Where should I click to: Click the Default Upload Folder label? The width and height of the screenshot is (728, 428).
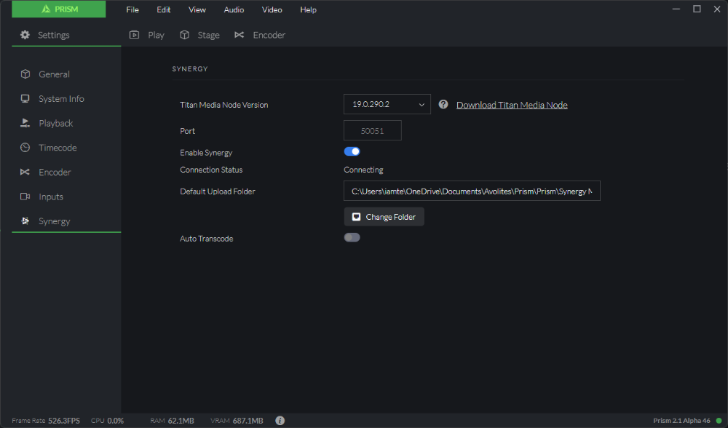click(x=218, y=191)
